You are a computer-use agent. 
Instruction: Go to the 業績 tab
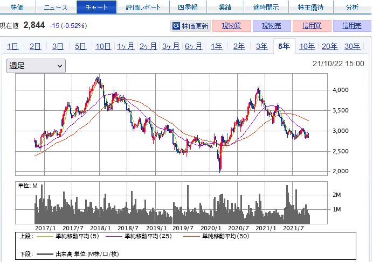pos(225,8)
